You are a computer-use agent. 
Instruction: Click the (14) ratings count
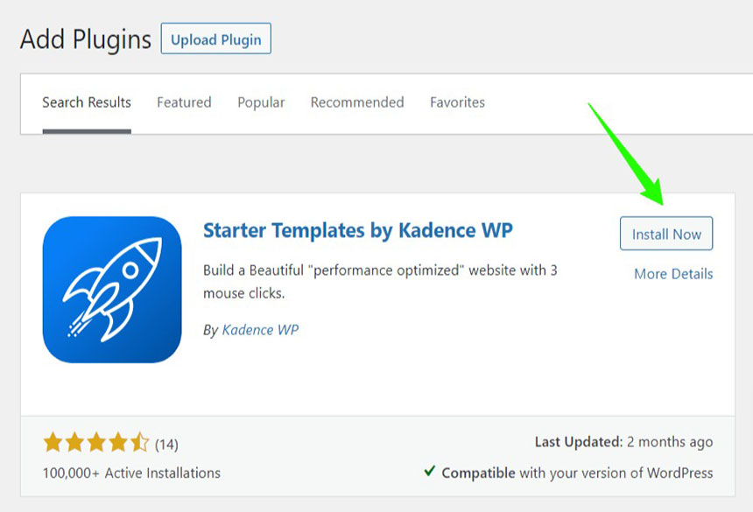(166, 445)
